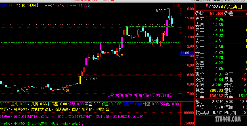Click the 几倍 0.66 volume indicator
The image size is (247, 126).
(x=40, y=104)
